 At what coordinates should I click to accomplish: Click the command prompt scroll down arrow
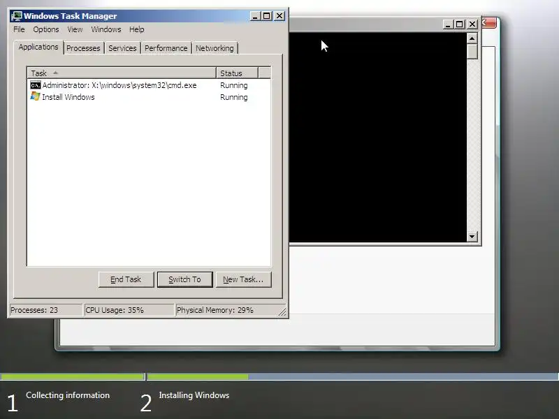(x=472, y=236)
